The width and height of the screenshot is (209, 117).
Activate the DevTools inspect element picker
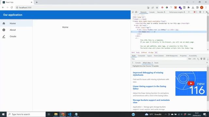click(x=133, y=12)
